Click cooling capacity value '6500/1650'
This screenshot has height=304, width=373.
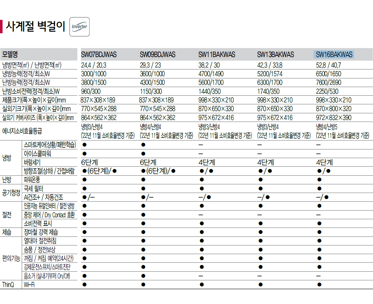[329, 74]
